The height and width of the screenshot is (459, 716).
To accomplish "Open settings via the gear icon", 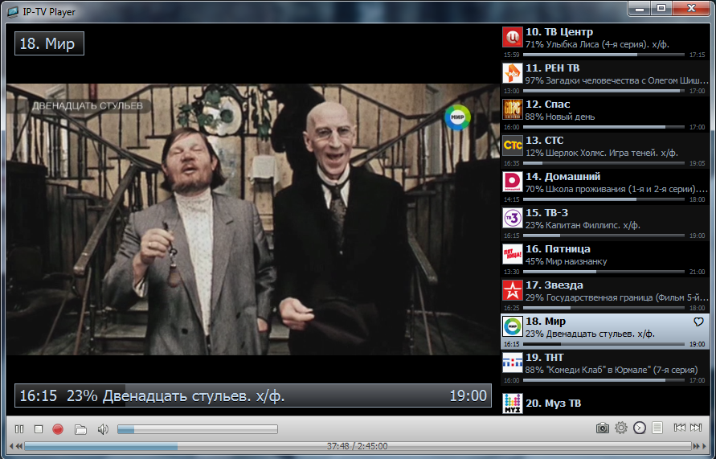I will (x=621, y=428).
